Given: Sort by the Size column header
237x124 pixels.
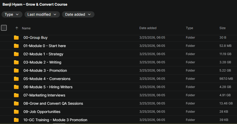Looking at the screenshot, I should click(222, 28).
